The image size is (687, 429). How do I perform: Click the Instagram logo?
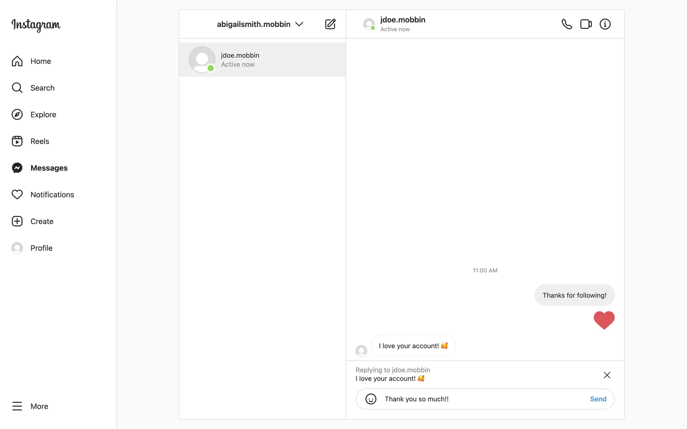pos(36,25)
